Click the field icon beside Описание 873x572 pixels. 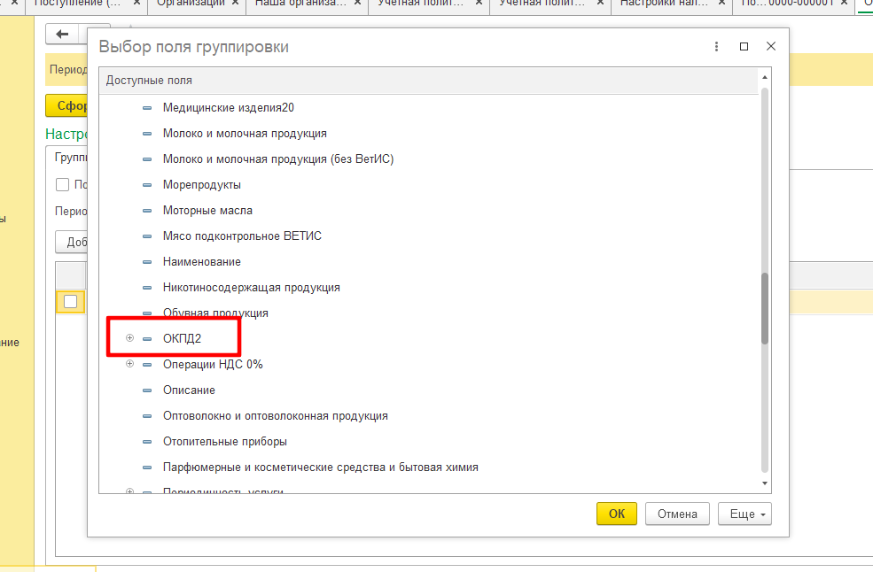coord(147,390)
